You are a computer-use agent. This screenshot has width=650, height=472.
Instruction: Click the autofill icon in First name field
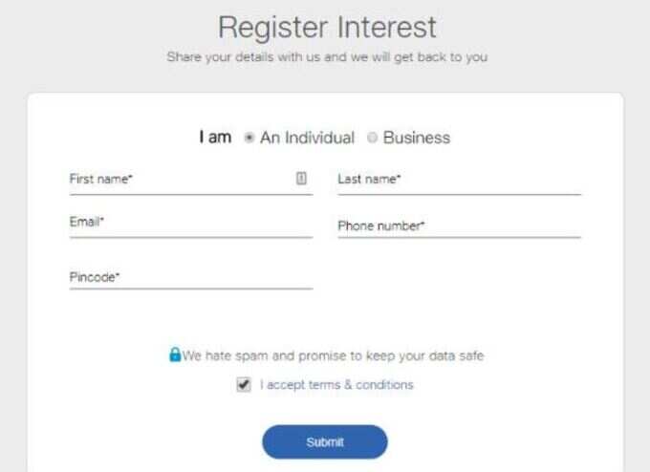(x=301, y=178)
